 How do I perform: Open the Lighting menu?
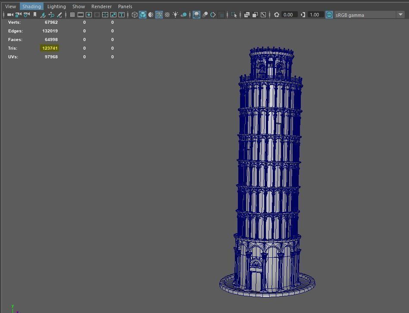[x=56, y=6]
